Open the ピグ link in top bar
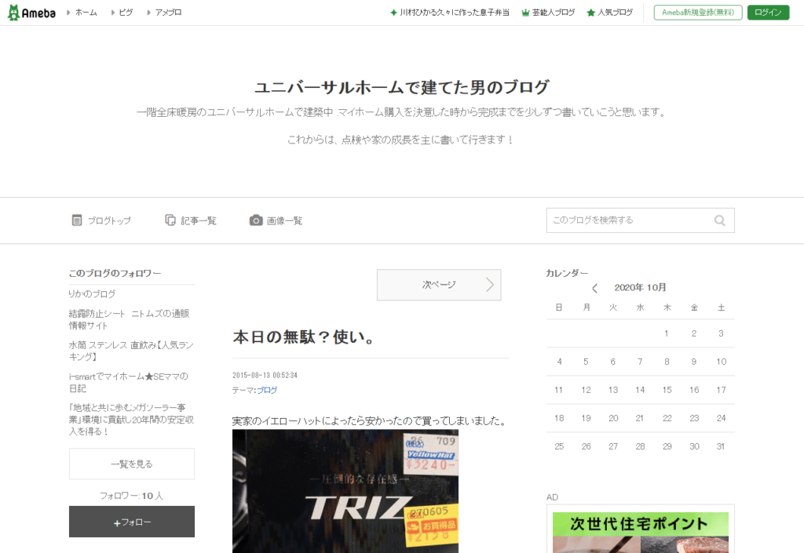The width and height of the screenshot is (804, 553). coord(126,13)
